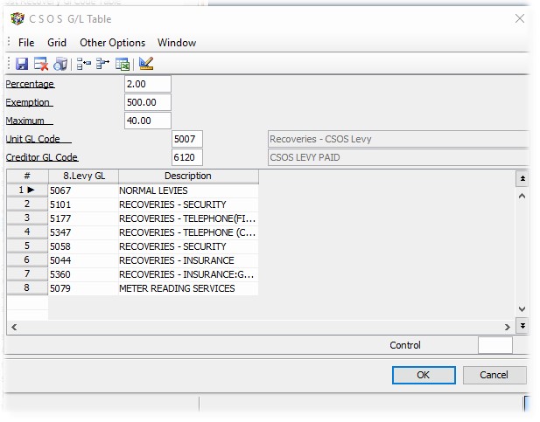The width and height of the screenshot is (540, 422).
Task: Click the export grid to Excel icon
Action: (x=123, y=64)
